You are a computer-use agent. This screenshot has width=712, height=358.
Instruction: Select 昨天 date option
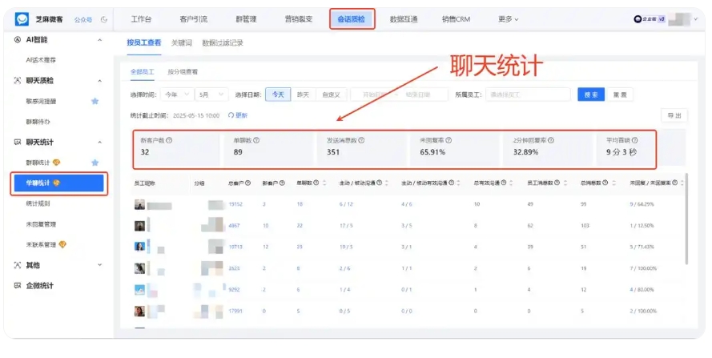coord(303,95)
